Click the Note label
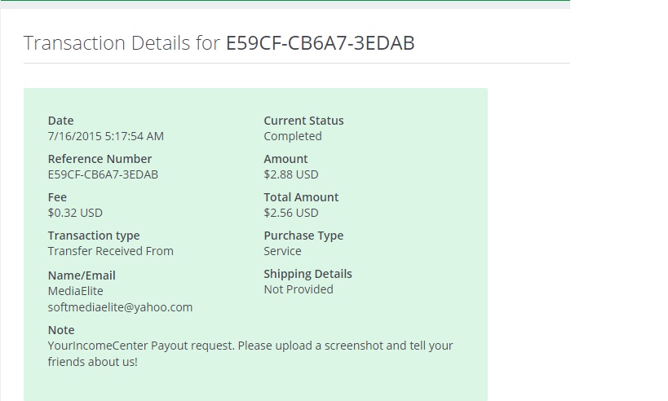The width and height of the screenshot is (668, 401). pos(61,330)
